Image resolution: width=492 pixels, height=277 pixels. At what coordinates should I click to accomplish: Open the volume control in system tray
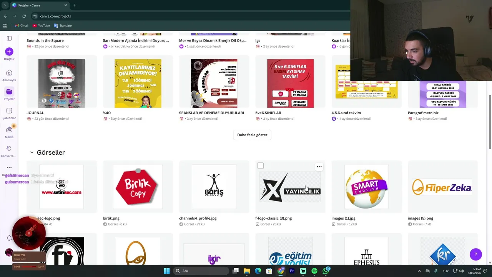point(461,271)
